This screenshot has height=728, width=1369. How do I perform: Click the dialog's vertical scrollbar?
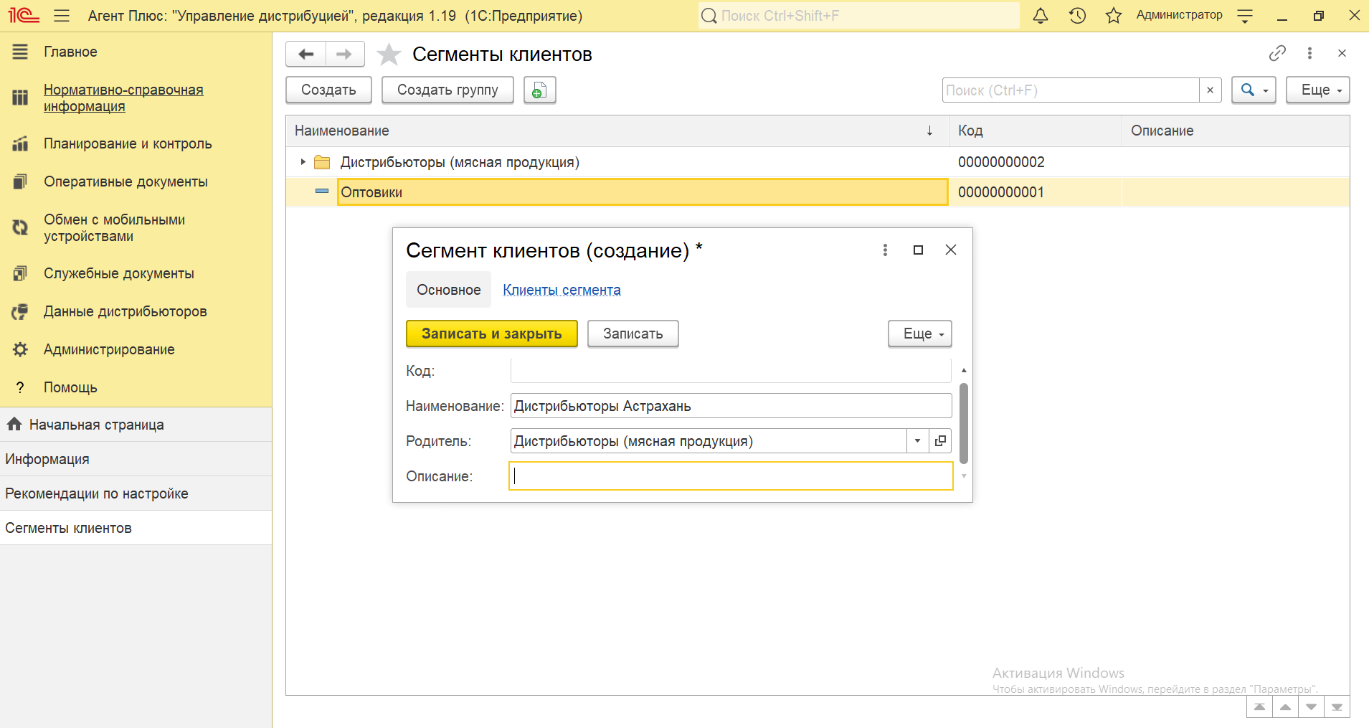click(x=964, y=423)
